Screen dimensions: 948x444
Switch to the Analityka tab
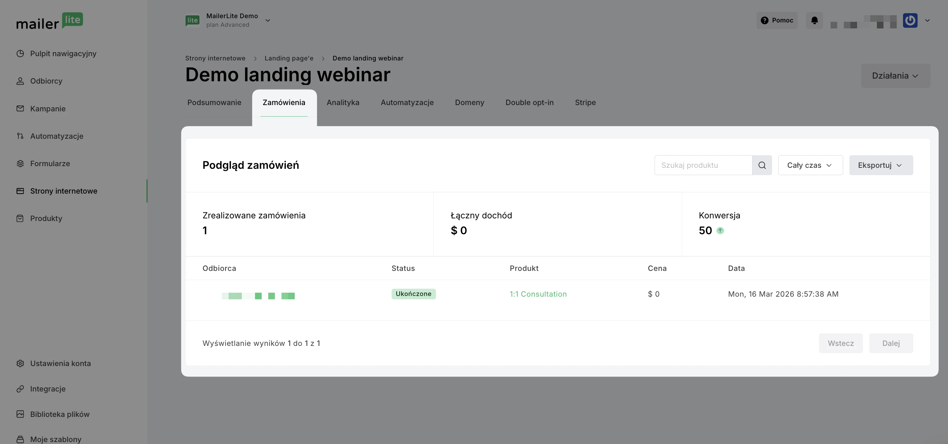coord(343,102)
